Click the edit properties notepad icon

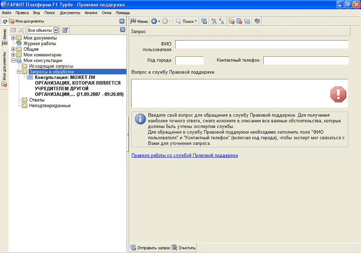tap(66, 30)
